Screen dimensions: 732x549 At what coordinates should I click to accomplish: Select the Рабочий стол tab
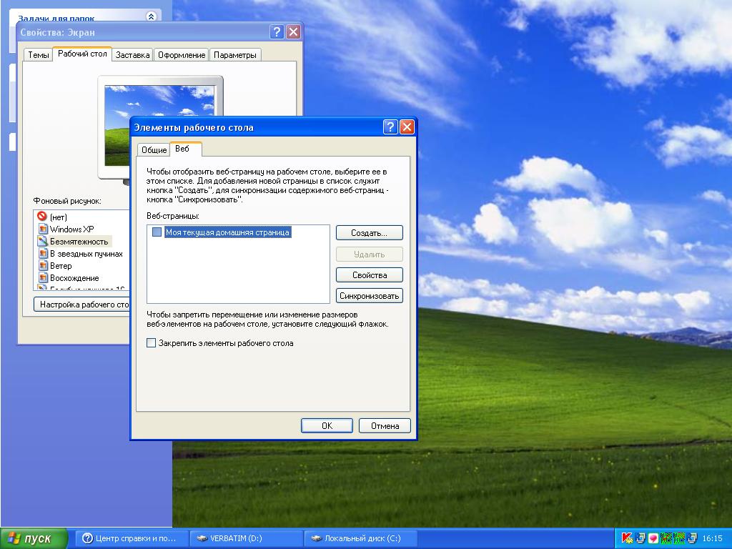coord(82,54)
